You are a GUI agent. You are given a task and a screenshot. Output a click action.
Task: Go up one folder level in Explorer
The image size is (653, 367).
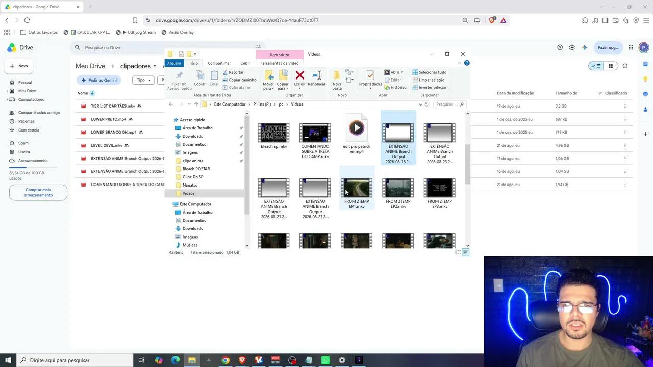196,104
